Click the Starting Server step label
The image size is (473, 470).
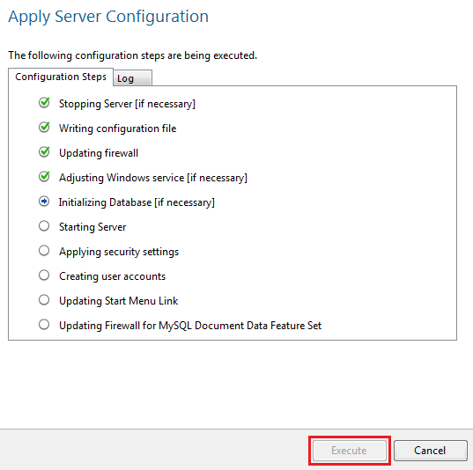click(92, 227)
